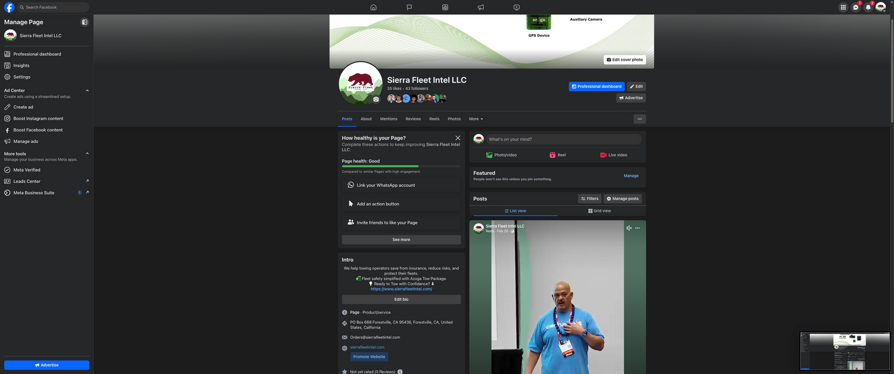This screenshot has height=374, width=894.
Task: Switch posts to Grid view
Action: coord(600,211)
